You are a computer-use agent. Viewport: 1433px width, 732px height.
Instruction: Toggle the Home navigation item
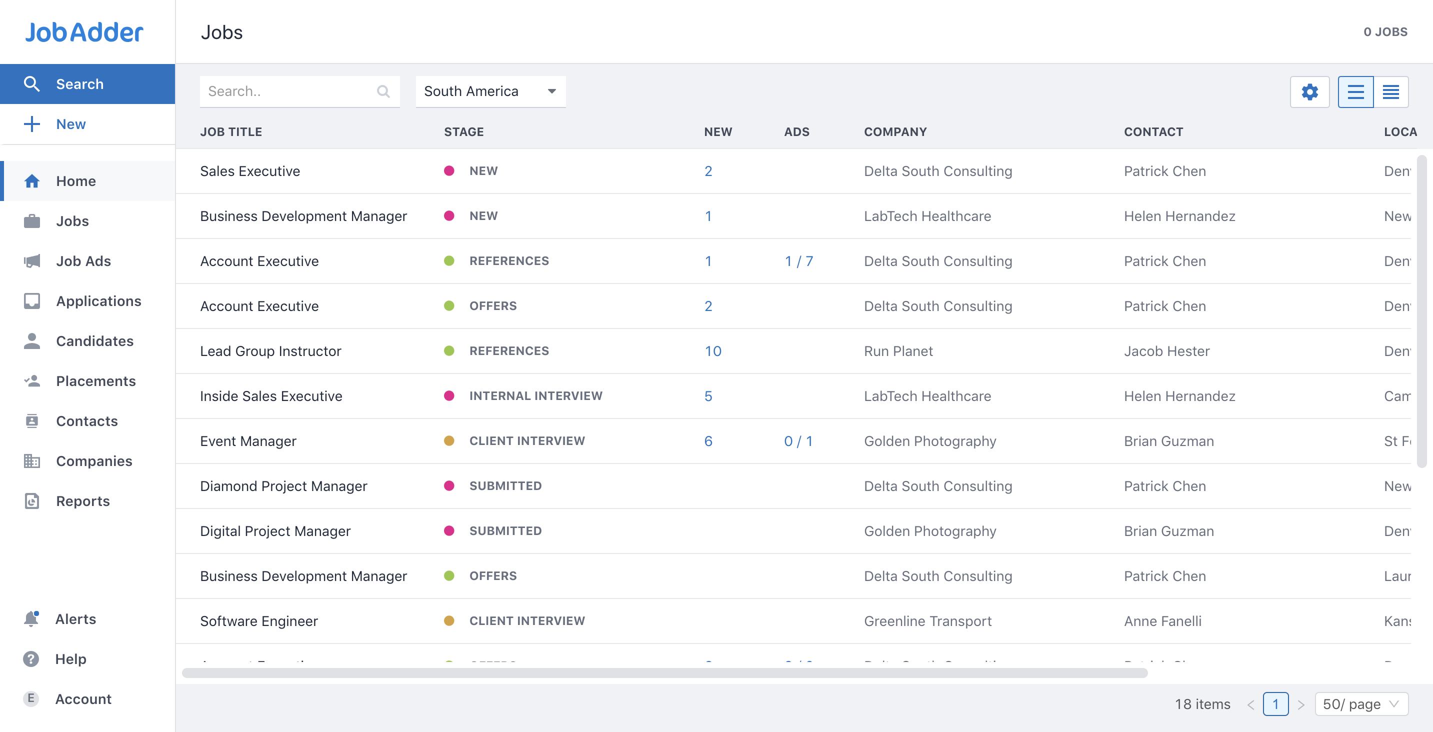coord(75,181)
